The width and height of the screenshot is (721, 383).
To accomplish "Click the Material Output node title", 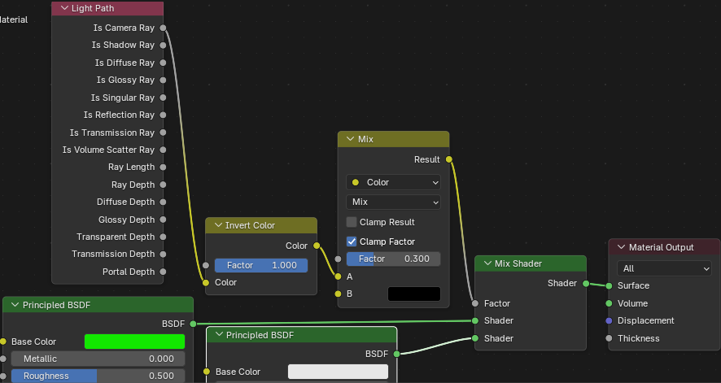I will pos(661,247).
